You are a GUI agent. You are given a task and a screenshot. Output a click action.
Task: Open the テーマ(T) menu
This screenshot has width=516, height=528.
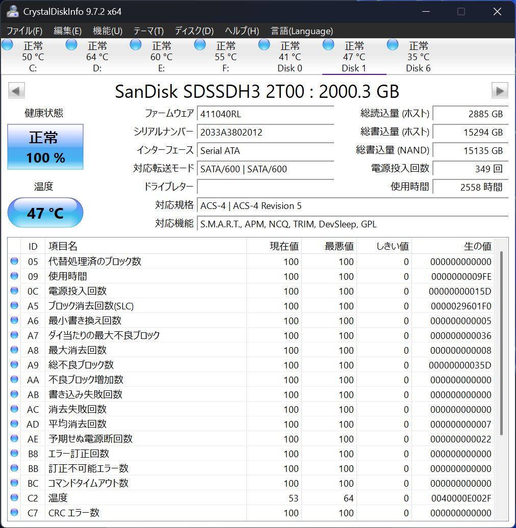click(x=148, y=31)
